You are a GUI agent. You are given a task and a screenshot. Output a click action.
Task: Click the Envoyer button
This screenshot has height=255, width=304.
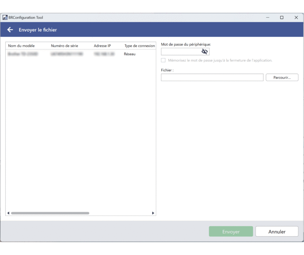click(231, 231)
